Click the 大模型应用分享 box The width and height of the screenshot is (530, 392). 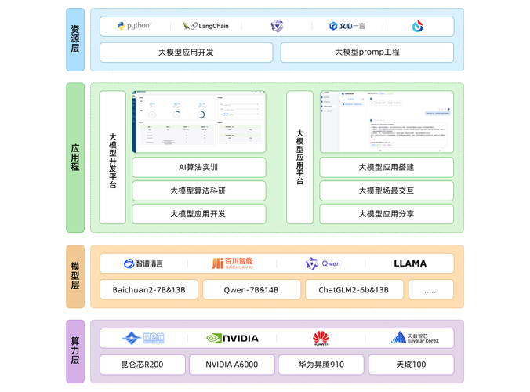pos(387,214)
